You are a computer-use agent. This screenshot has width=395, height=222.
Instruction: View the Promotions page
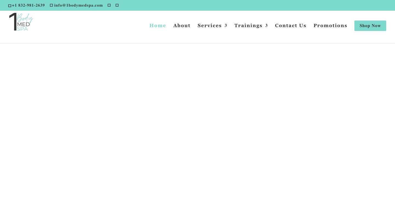click(x=330, y=25)
